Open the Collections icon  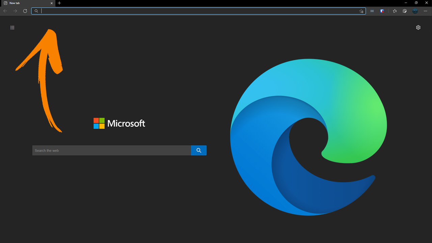(x=405, y=11)
